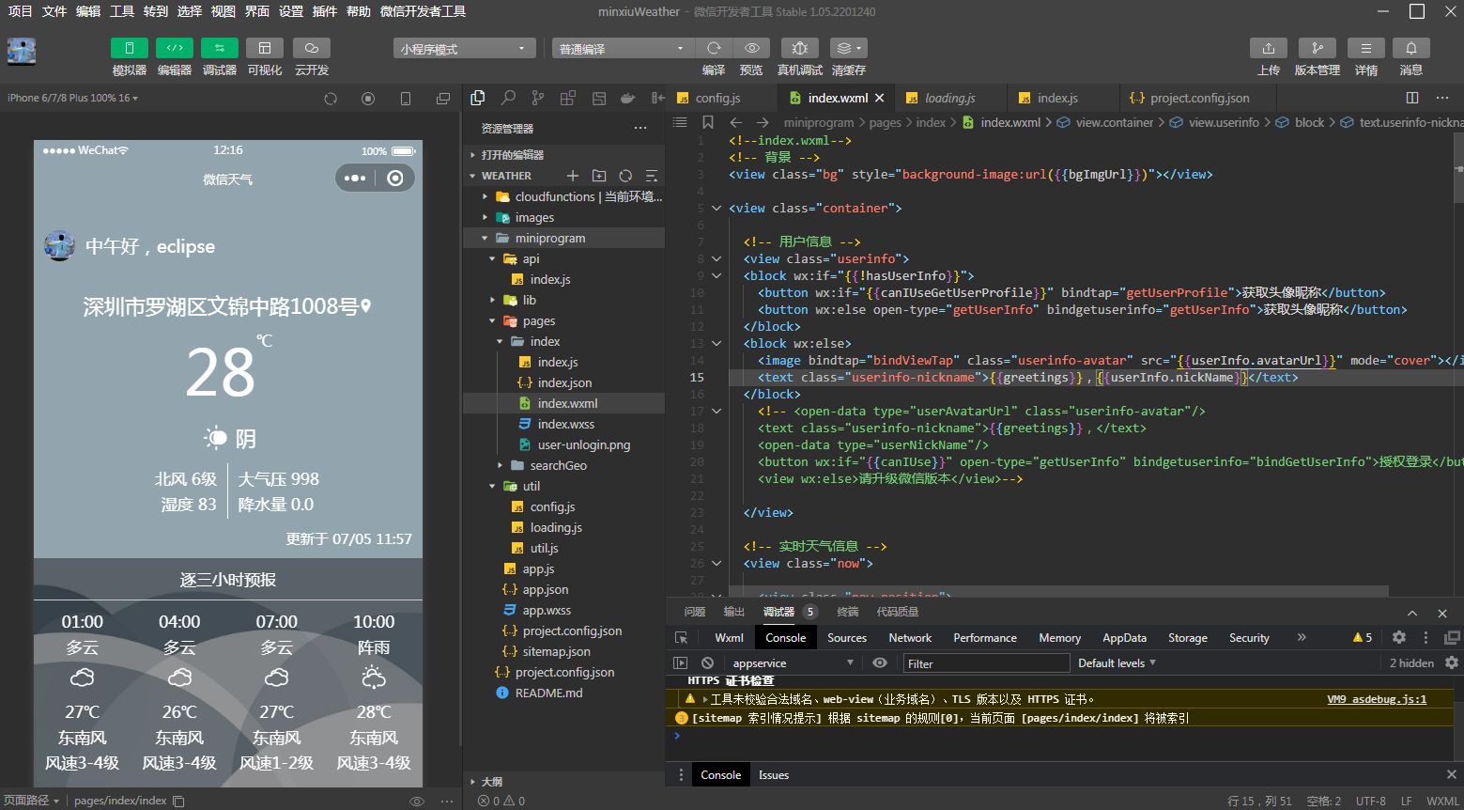This screenshot has height=810, width=1464.
Task: Refresh the WEATHER file explorer
Action: (625, 176)
